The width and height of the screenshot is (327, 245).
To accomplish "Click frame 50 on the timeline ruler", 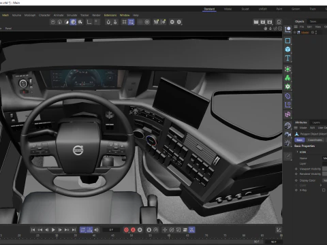I will pyautogui.click(x=131, y=236).
